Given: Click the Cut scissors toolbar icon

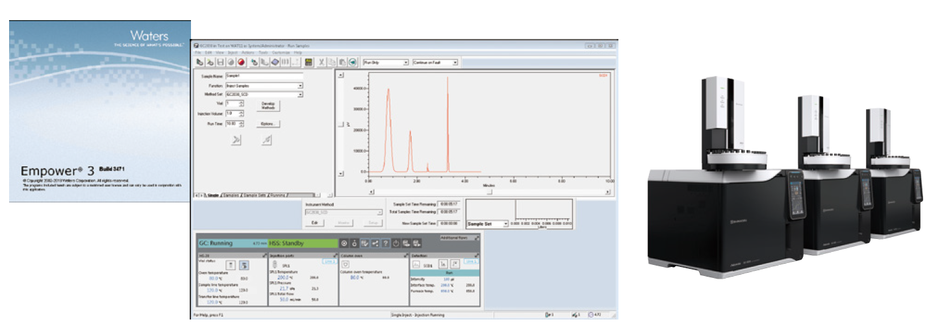Looking at the screenshot, I should click(x=320, y=62).
